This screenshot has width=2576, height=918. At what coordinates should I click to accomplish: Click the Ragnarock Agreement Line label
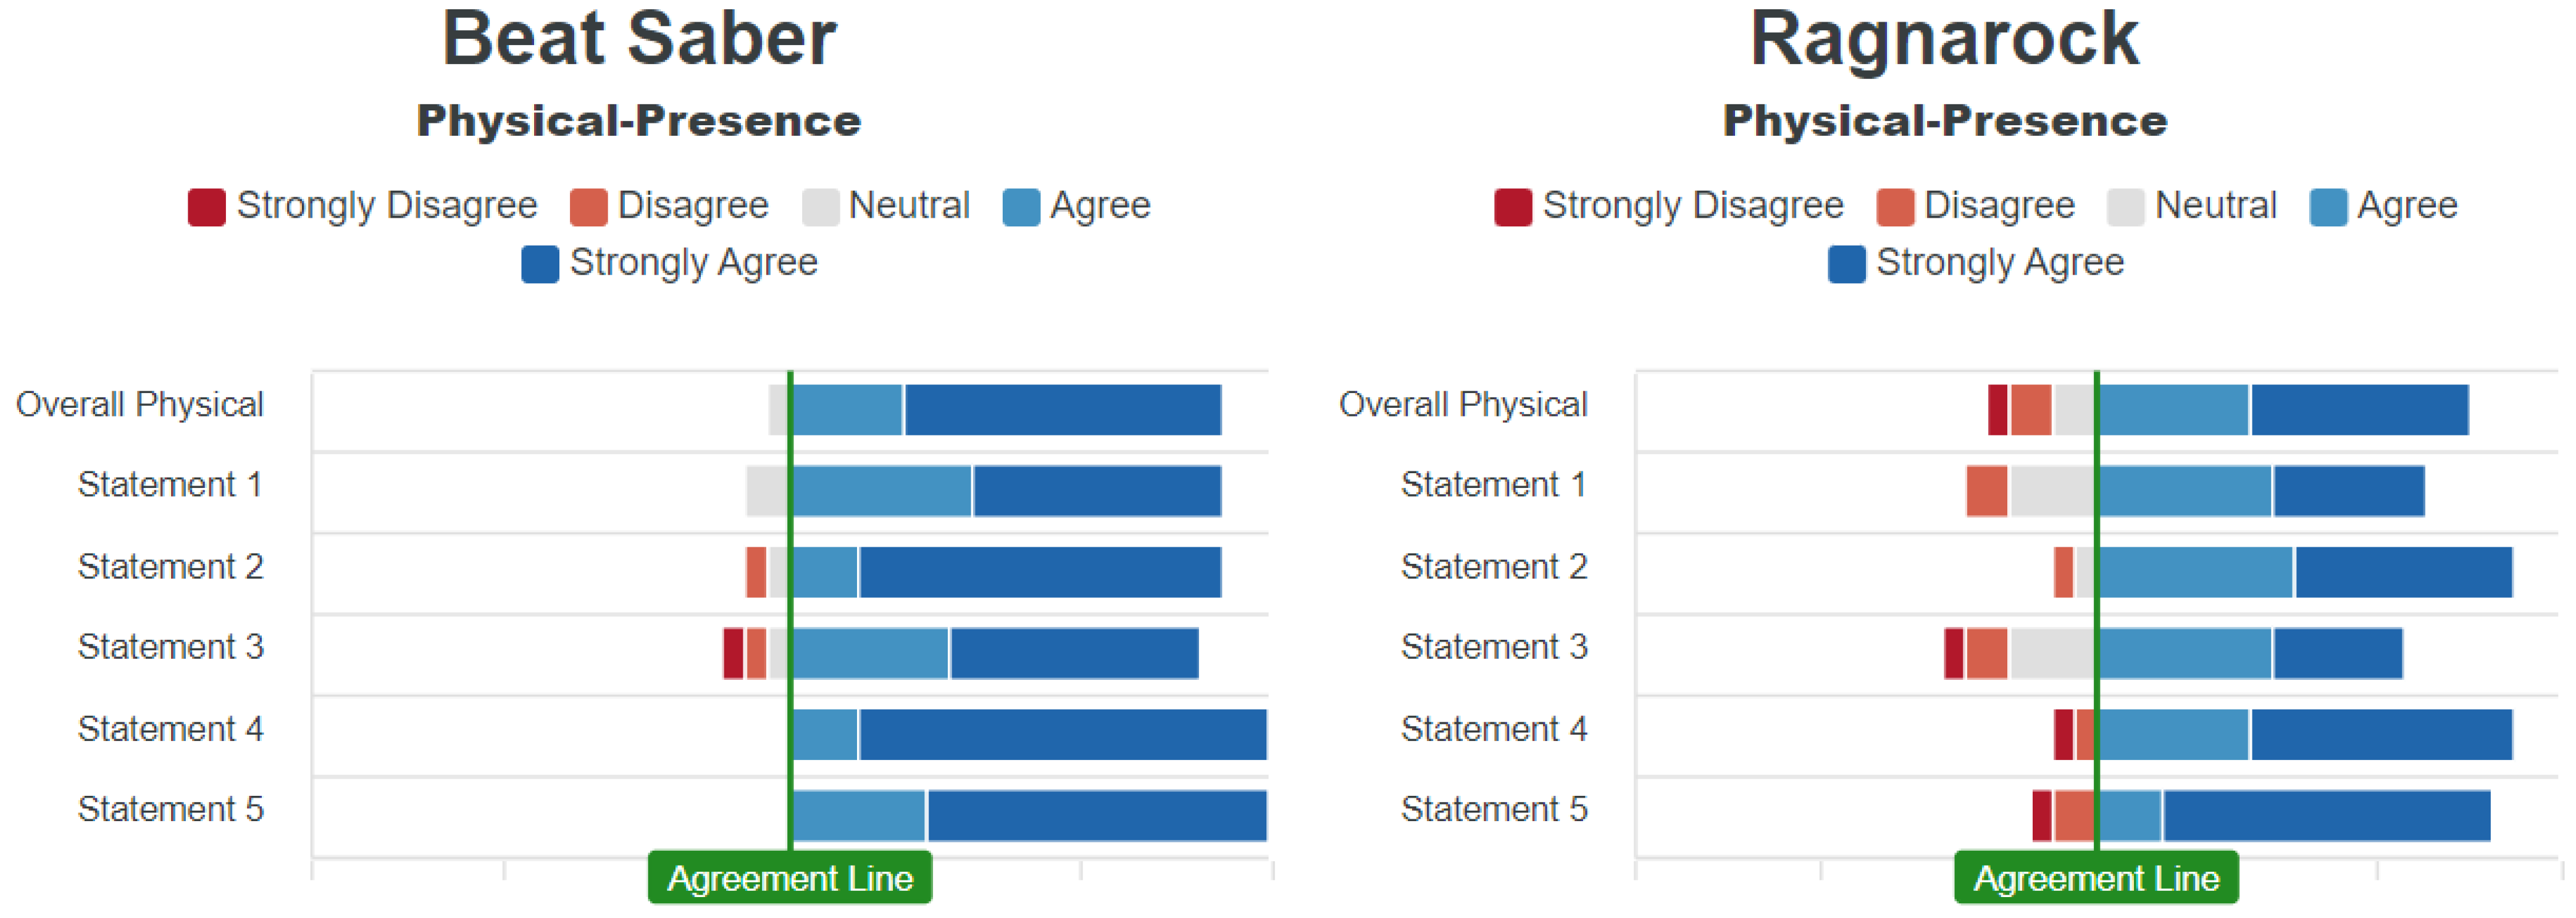coord(2096,878)
